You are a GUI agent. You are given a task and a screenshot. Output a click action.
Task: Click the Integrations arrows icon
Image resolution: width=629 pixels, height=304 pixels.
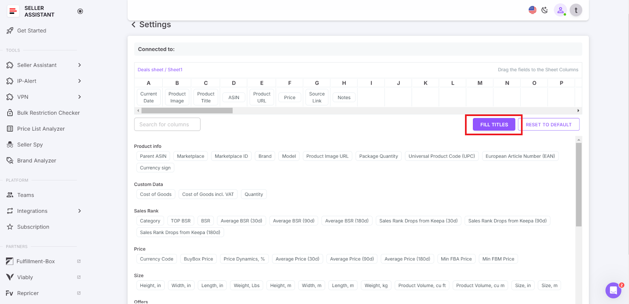tap(10, 211)
